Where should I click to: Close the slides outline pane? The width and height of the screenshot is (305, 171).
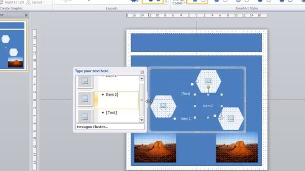(26, 15)
